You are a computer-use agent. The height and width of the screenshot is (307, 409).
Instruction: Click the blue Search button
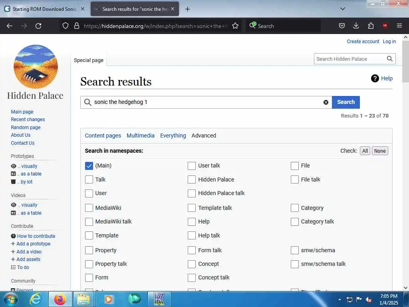(x=346, y=102)
